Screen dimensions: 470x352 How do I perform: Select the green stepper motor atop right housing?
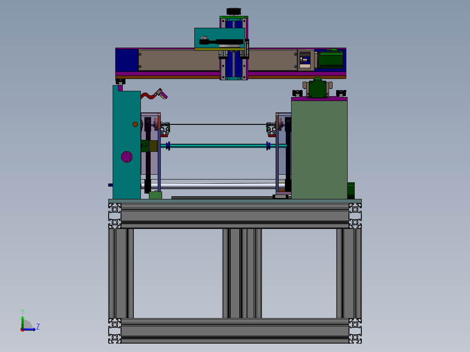(318, 88)
